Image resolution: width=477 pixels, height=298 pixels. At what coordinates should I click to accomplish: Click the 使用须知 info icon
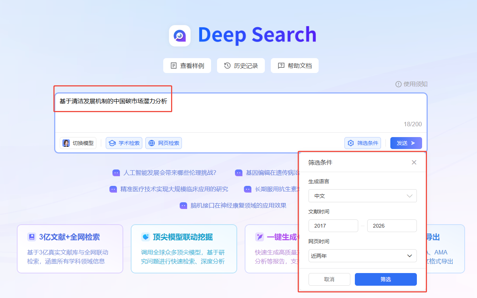point(399,84)
